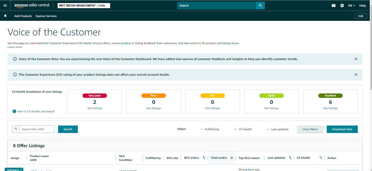This screenshot has height=171, width=372.
Task: Open the EN language dropdown
Action: 351,5
